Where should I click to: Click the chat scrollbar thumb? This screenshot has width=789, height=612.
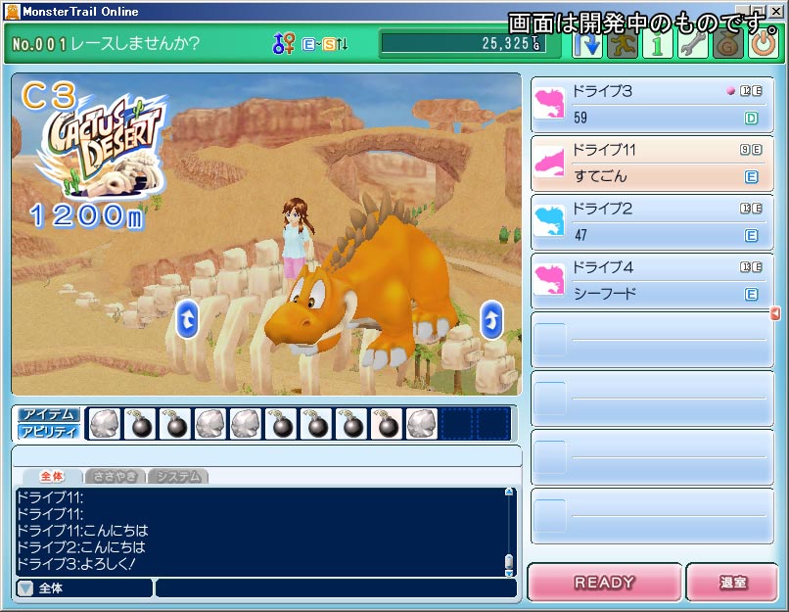coord(509,561)
